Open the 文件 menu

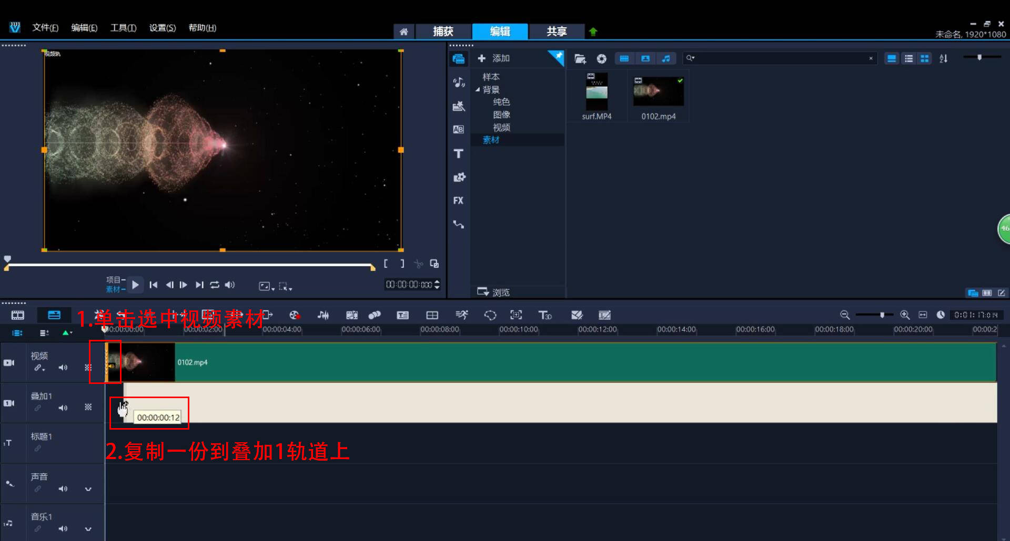[x=45, y=28]
